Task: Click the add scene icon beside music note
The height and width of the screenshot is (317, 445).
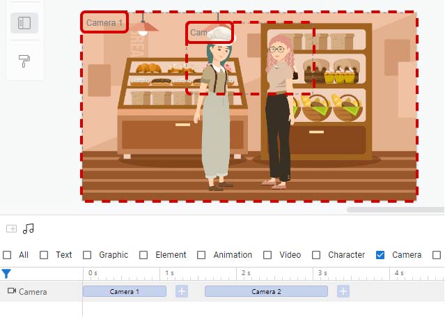Action: coord(12,229)
